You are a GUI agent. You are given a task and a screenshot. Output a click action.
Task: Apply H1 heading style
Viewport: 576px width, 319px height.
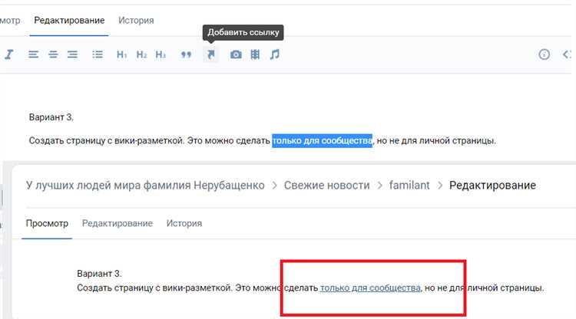[121, 54]
